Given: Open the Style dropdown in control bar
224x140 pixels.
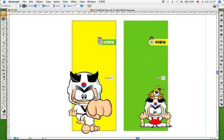Looking at the screenshot, I should [64, 6].
